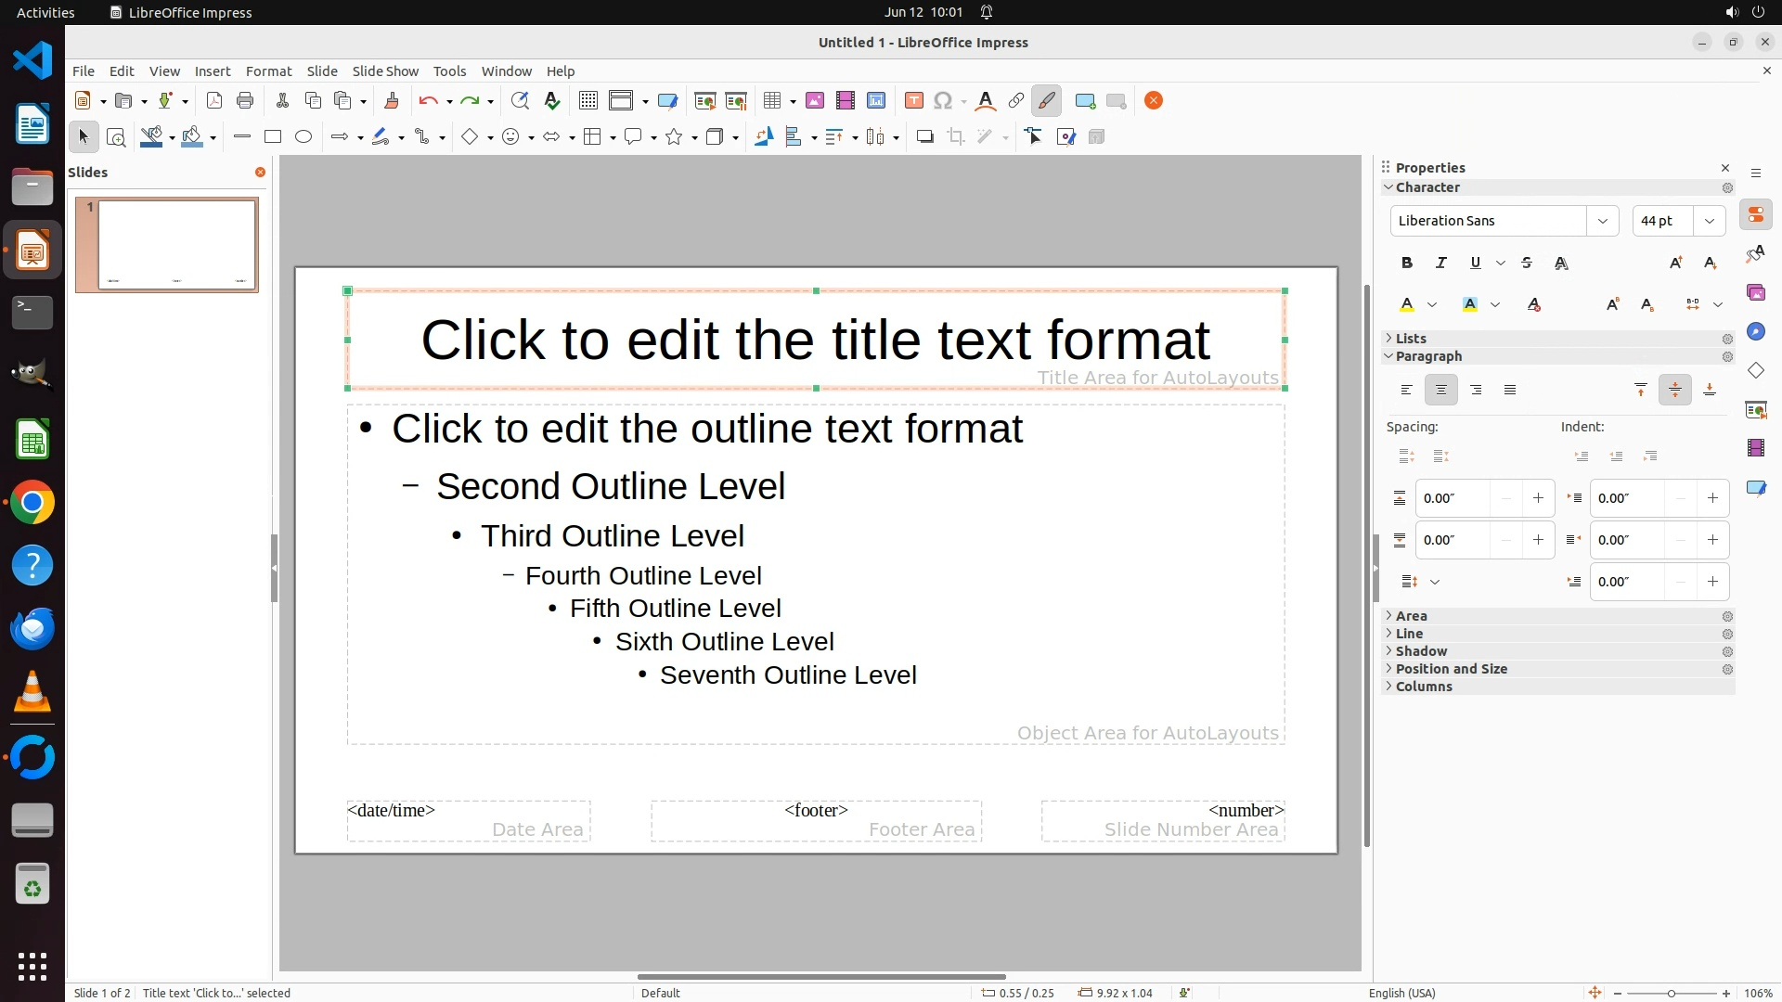Click the English (USA) language status

click(1401, 993)
